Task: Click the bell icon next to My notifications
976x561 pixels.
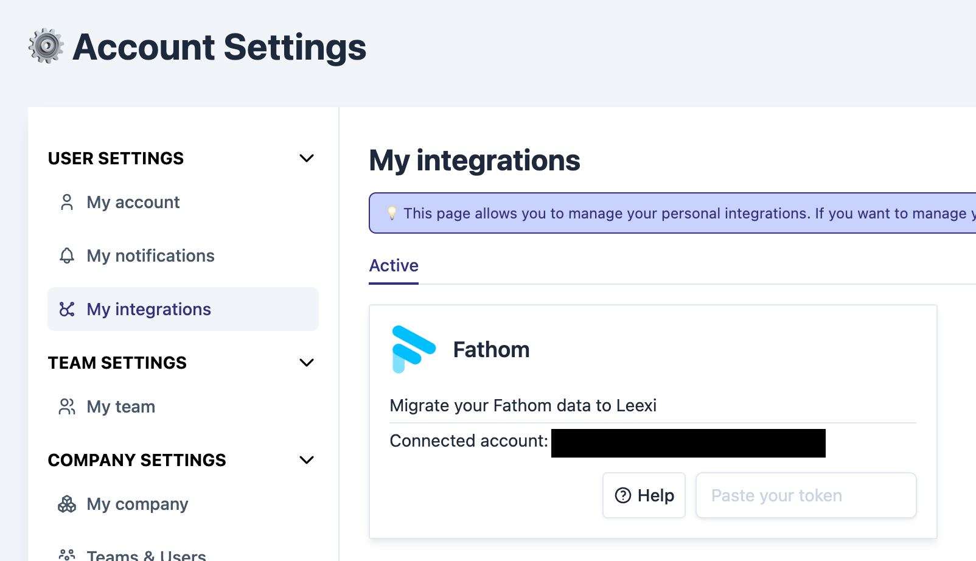Action: pyautogui.click(x=67, y=256)
